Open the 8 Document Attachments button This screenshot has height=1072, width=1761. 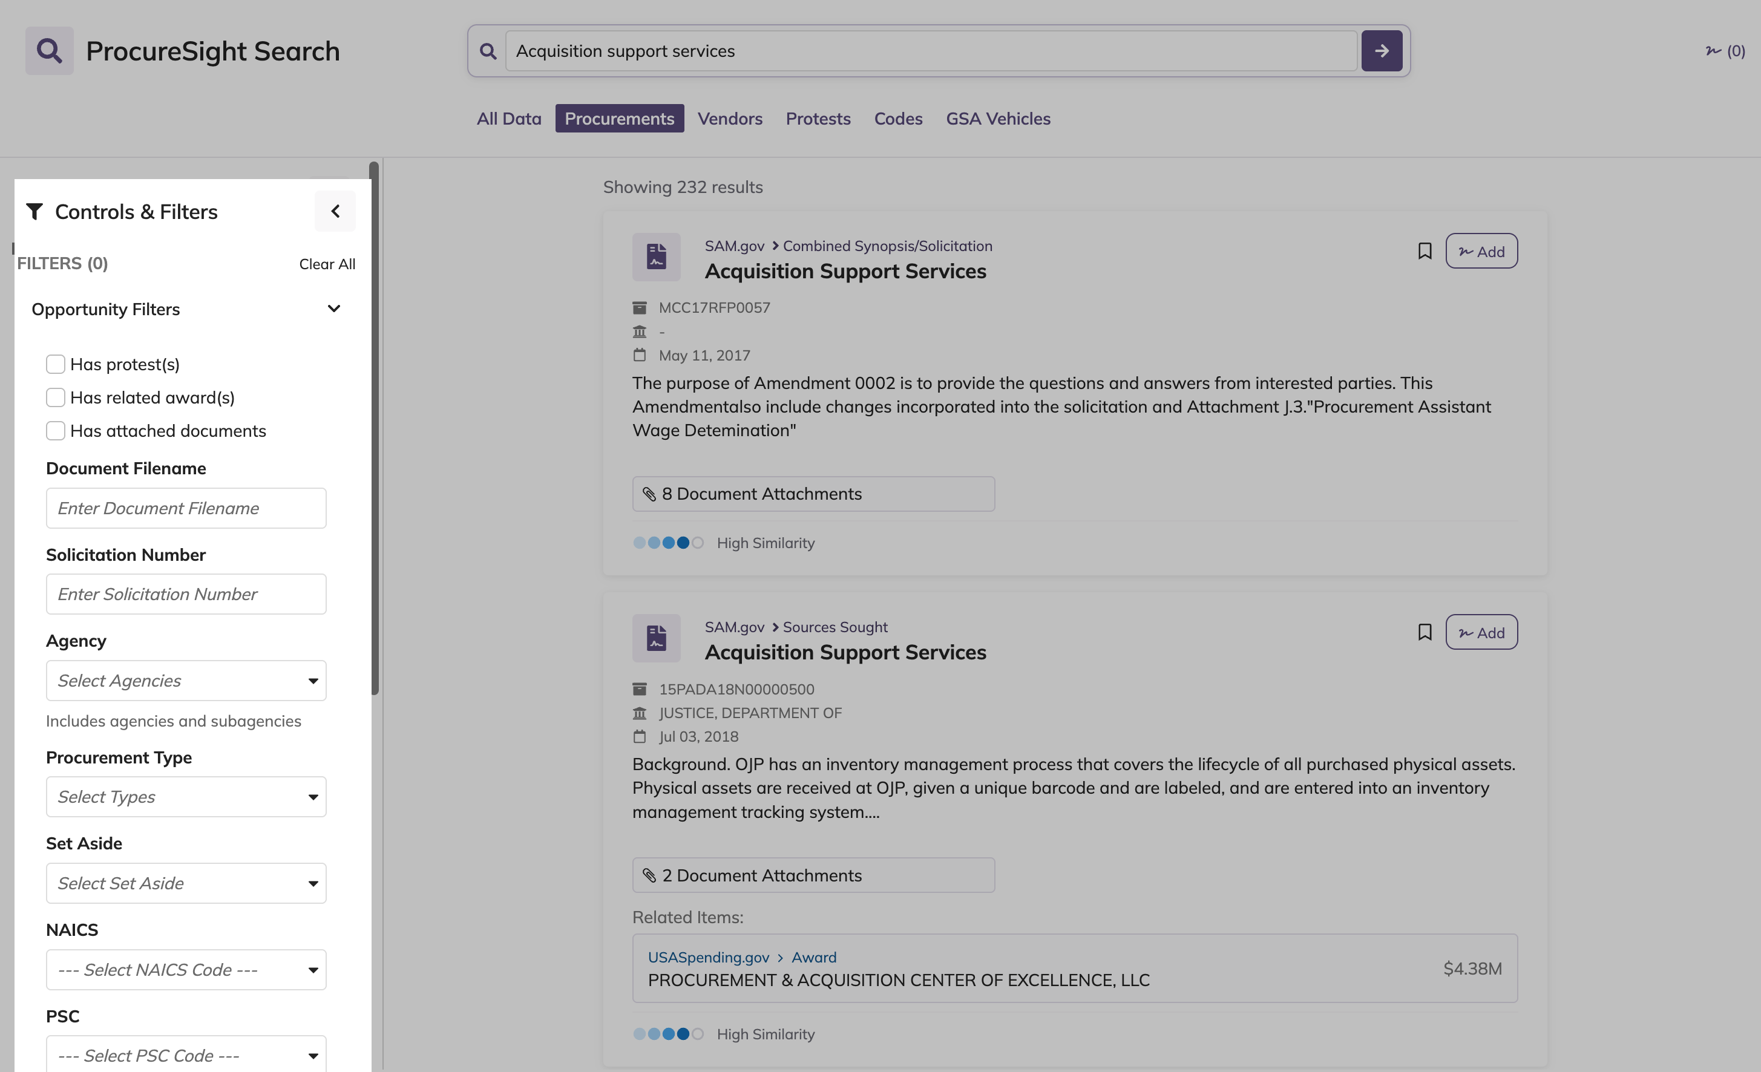pos(813,494)
